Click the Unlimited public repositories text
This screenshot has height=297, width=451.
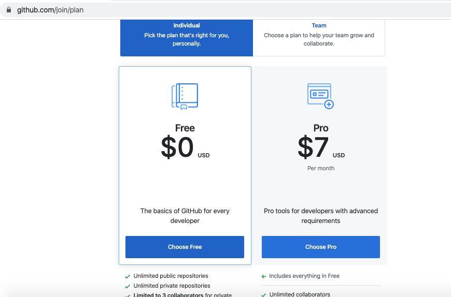click(x=171, y=276)
